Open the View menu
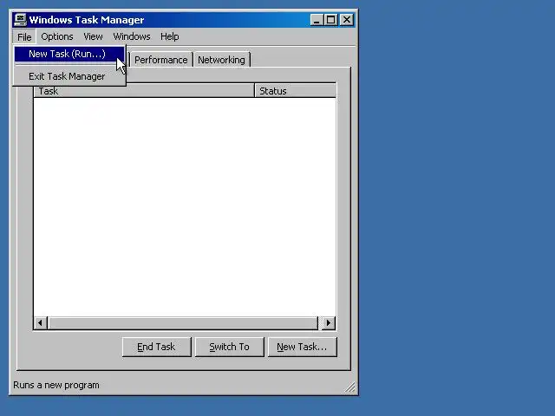 coord(93,36)
